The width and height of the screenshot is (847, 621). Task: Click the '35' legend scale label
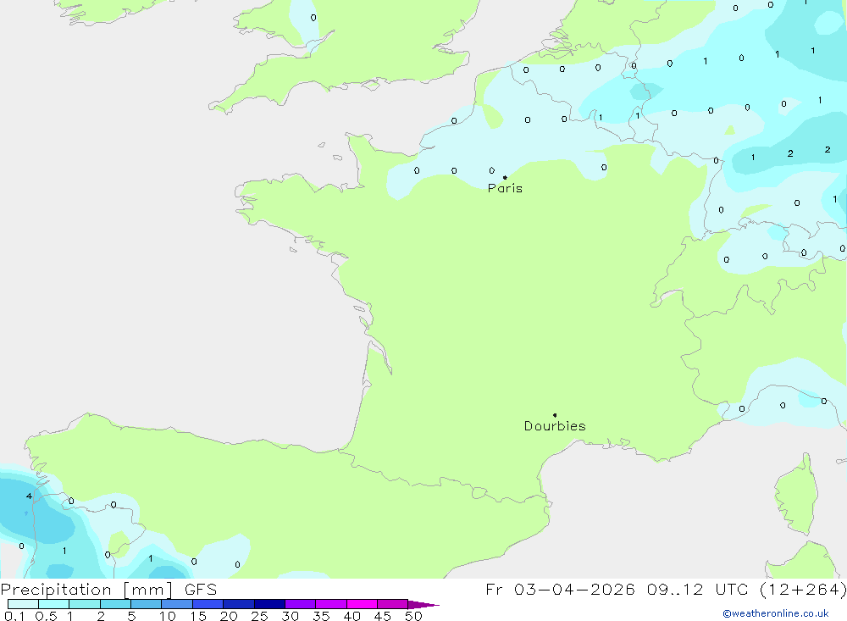321,616
